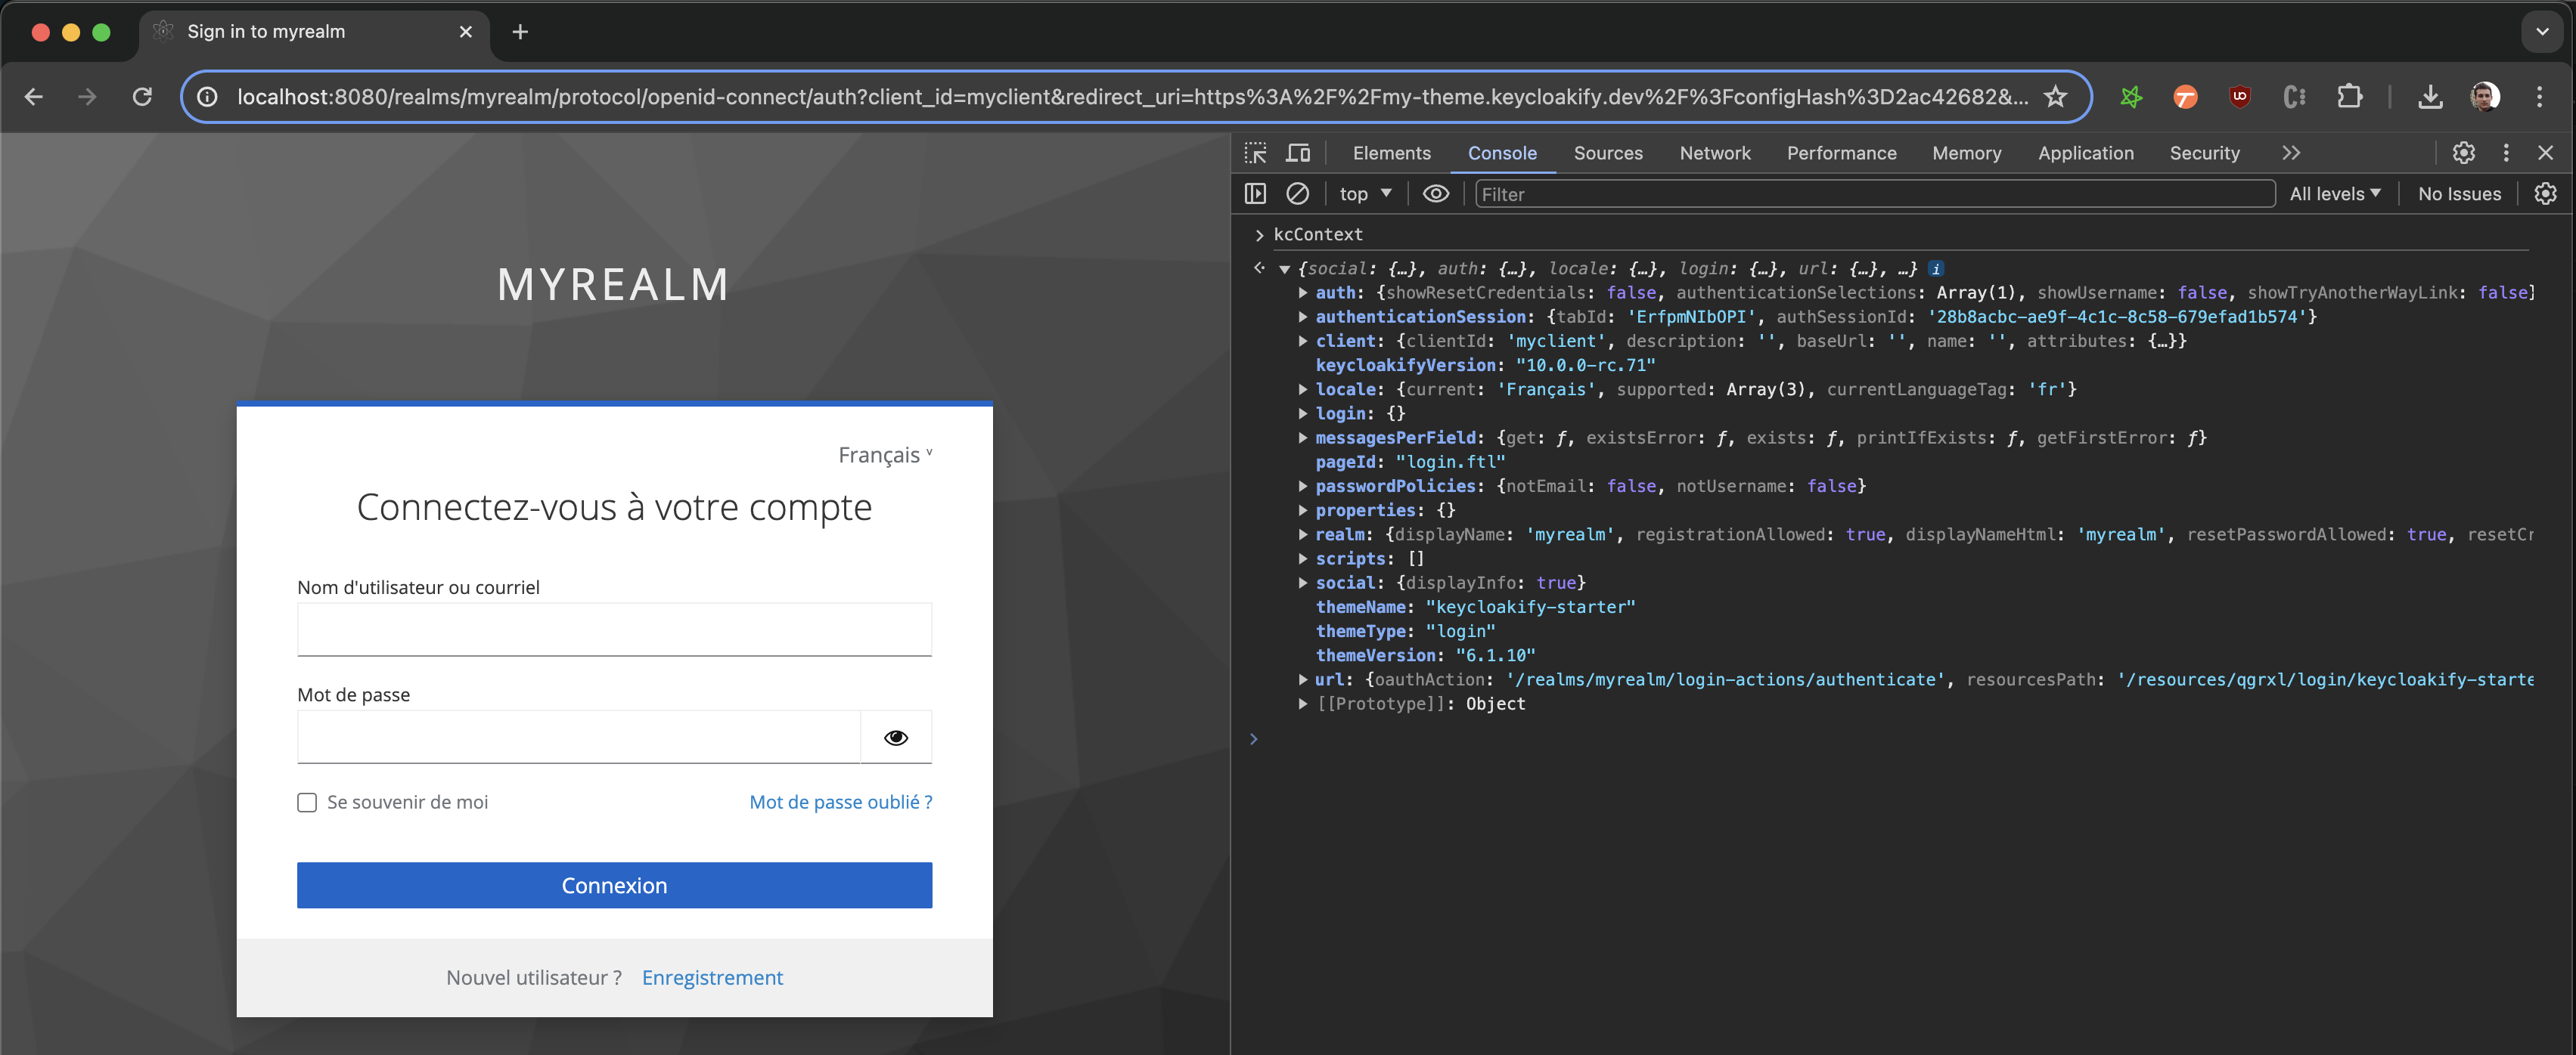Create a live expression with the eye icon
This screenshot has width=2576, height=1055.
pos(1435,193)
